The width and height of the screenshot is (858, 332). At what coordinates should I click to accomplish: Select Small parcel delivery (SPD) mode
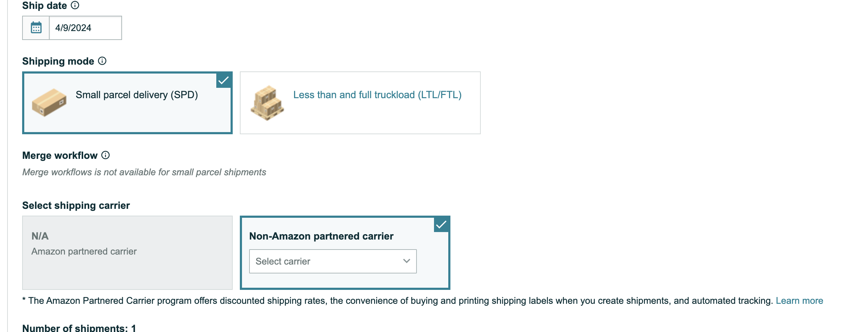(127, 103)
